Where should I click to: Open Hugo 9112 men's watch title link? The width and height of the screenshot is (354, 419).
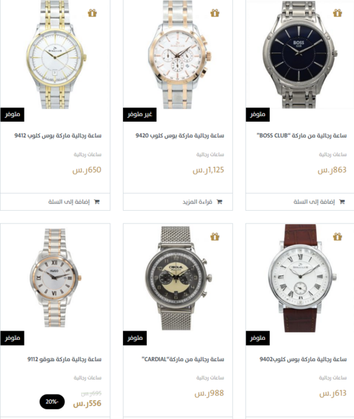point(64,359)
